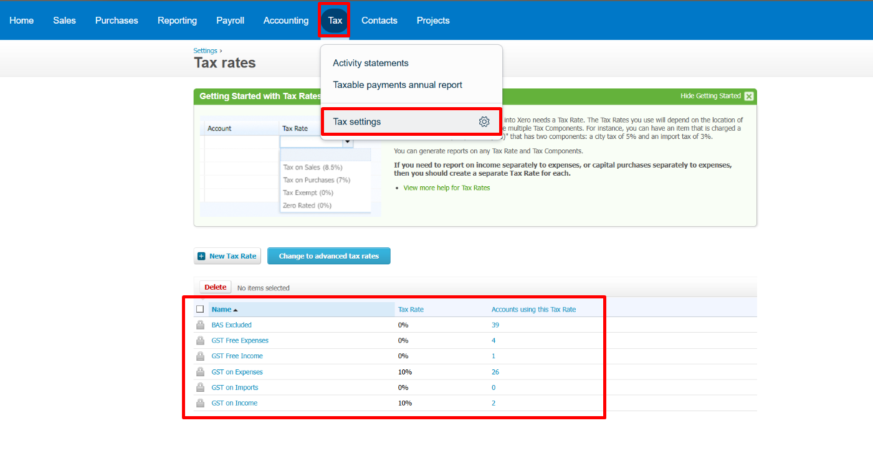Close Getting Started panel with X icon
Screen dimensions: 873x461
748,97
